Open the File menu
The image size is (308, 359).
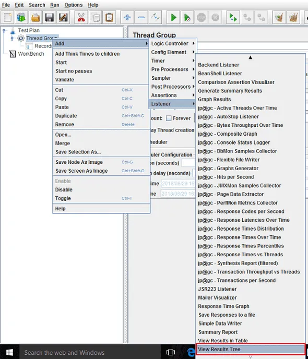(6, 5)
